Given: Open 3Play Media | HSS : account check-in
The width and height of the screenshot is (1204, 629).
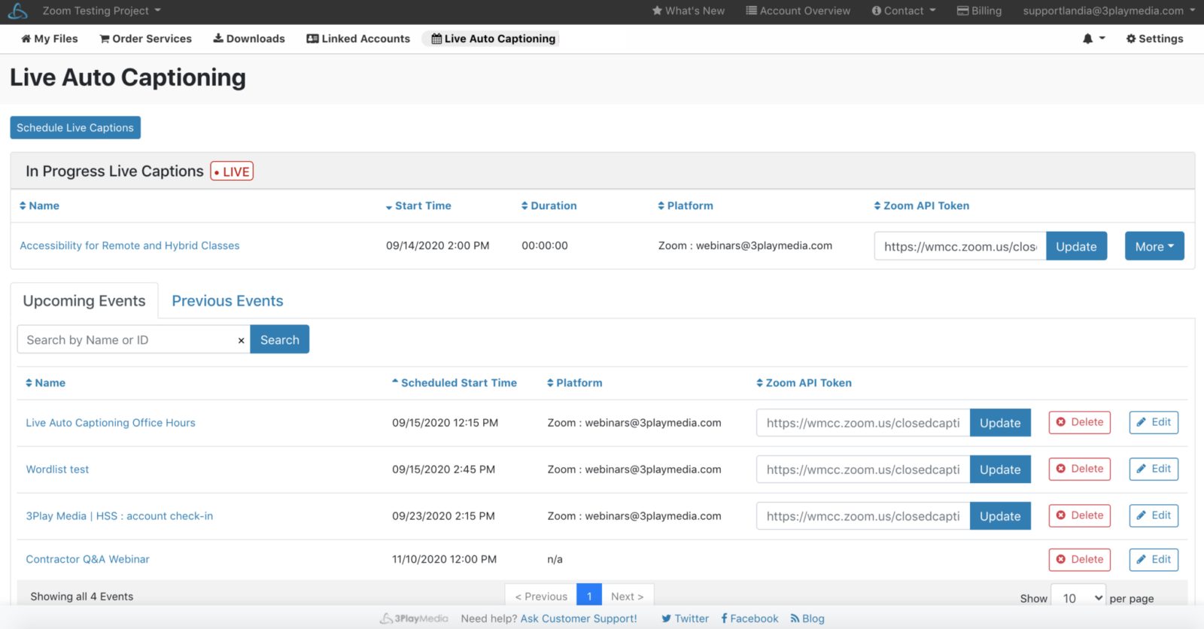Looking at the screenshot, I should (x=120, y=516).
